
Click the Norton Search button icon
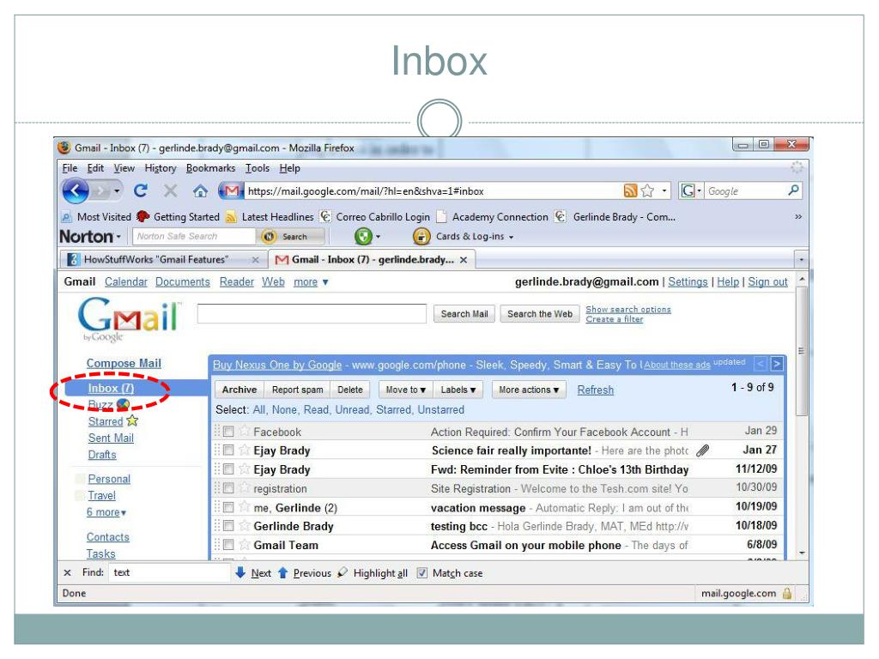point(269,237)
